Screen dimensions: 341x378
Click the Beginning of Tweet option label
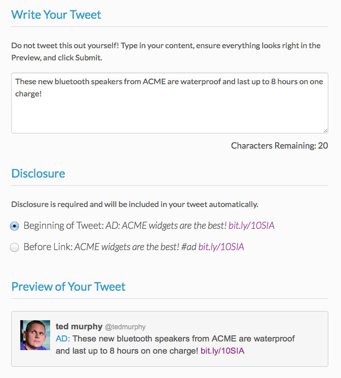pos(63,226)
